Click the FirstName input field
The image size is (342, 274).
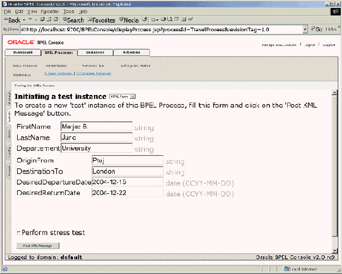click(x=97, y=127)
